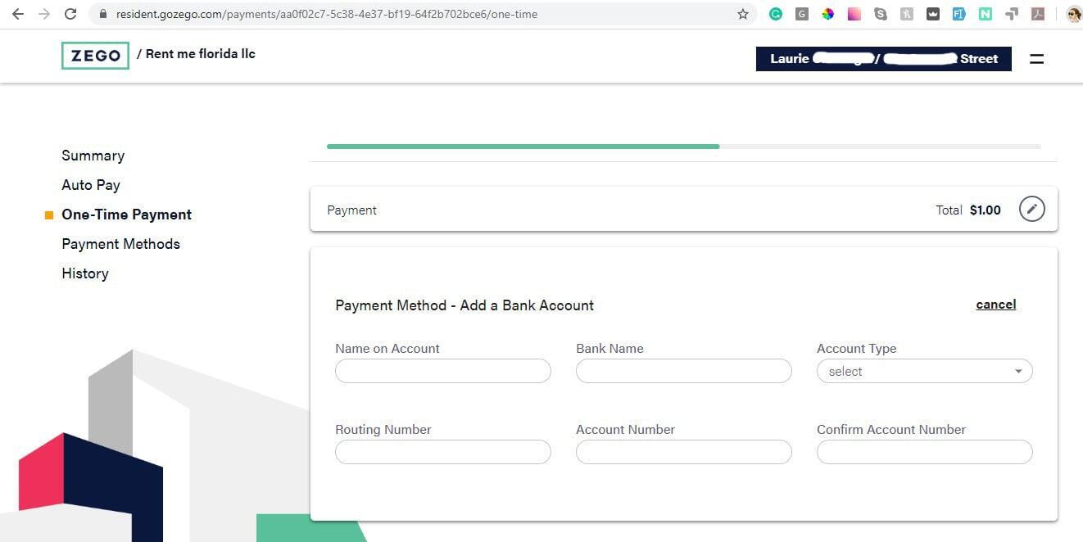
Task: Open the Grammarly extension icon
Action: tap(776, 14)
